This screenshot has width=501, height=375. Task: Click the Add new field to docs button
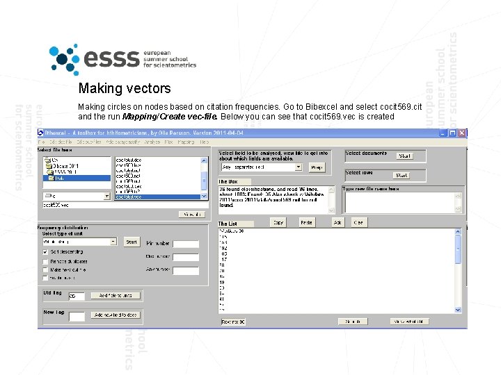(116, 315)
